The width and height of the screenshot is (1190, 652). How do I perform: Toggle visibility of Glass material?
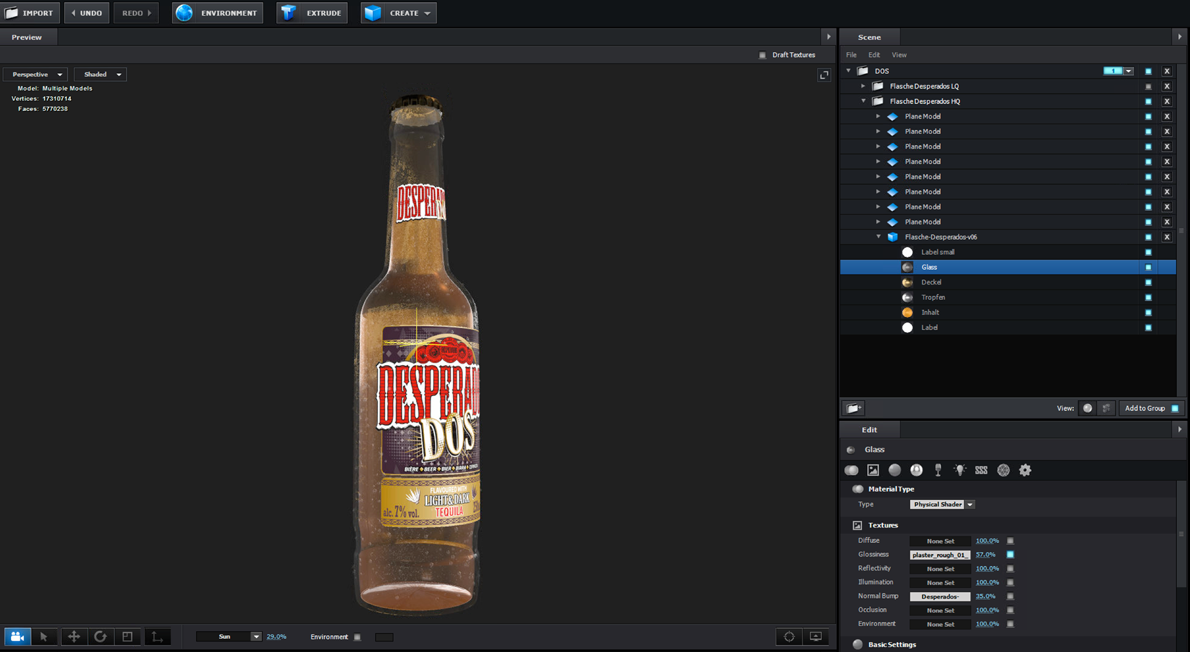(x=1148, y=267)
